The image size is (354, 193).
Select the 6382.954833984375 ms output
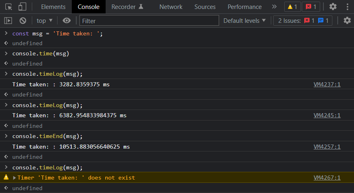69,116
